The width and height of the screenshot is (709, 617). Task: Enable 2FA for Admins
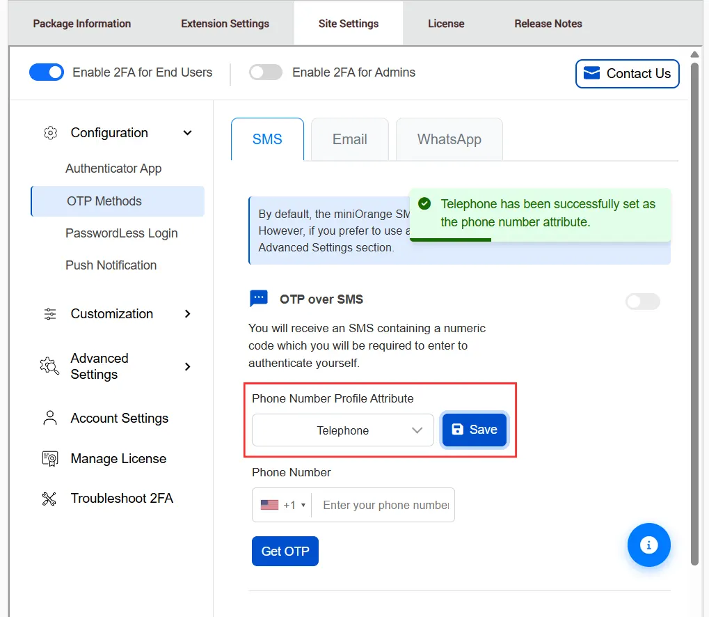click(265, 72)
